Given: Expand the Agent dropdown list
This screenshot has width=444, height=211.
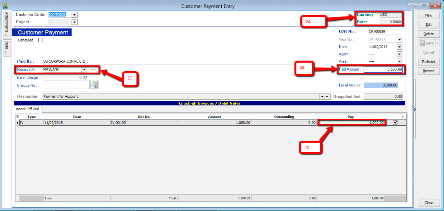Looking at the screenshot, I should [x=399, y=54].
